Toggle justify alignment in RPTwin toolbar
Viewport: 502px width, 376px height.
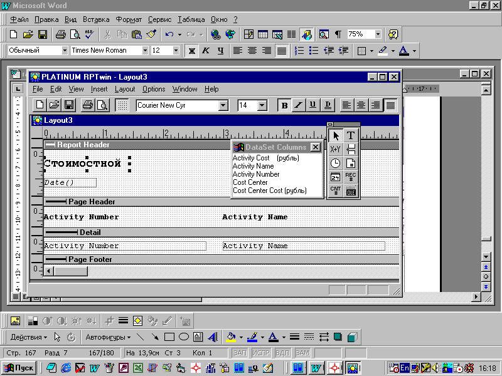[390, 105]
